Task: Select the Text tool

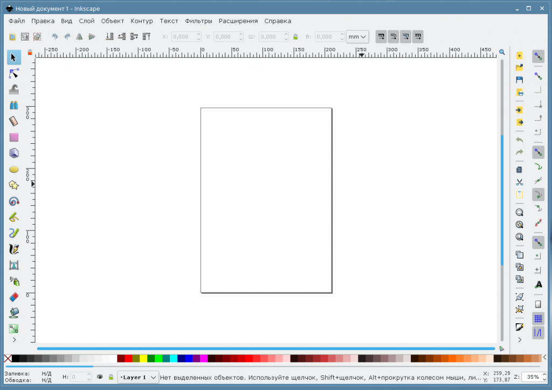Action: pyautogui.click(x=13, y=265)
